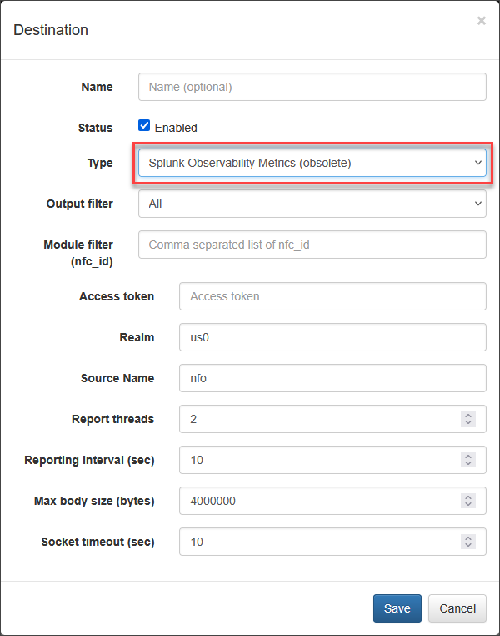The height and width of the screenshot is (636, 500).
Task: Click into the Access token field
Action: 332,296
